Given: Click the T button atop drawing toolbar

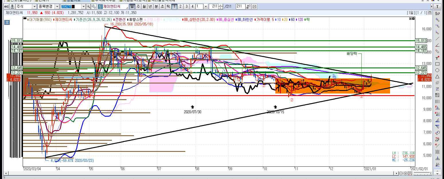Looking at the screenshot, I should click(437, 6).
